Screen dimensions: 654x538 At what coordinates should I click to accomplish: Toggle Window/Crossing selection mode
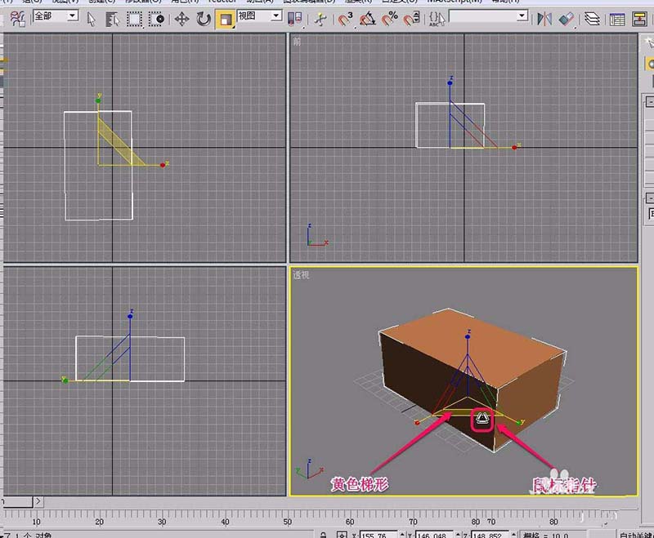pyautogui.click(x=157, y=18)
